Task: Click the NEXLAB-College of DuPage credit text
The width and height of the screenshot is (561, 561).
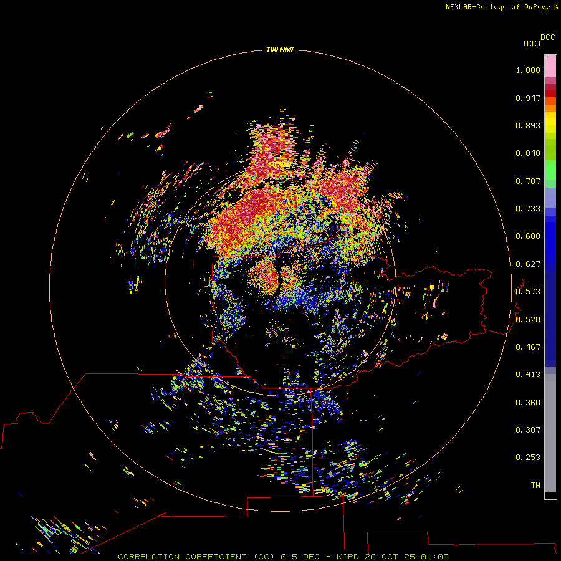Action: pyautogui.click(x=497, y=7)
